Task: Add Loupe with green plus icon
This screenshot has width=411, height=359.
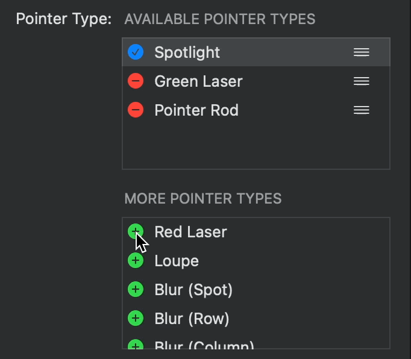Action: coord(136,261)
